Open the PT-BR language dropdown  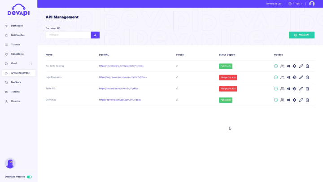pos(295,4)
